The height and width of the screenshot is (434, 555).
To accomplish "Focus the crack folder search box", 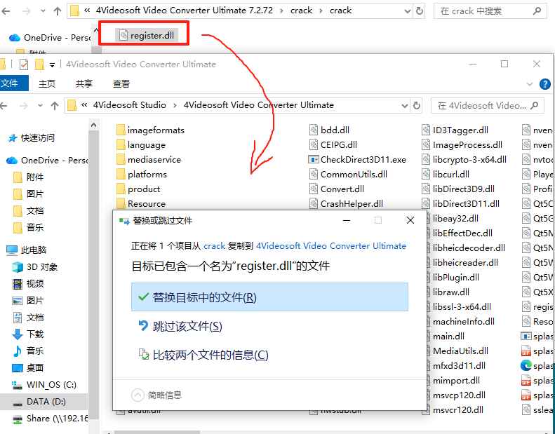I will (489, 11).
